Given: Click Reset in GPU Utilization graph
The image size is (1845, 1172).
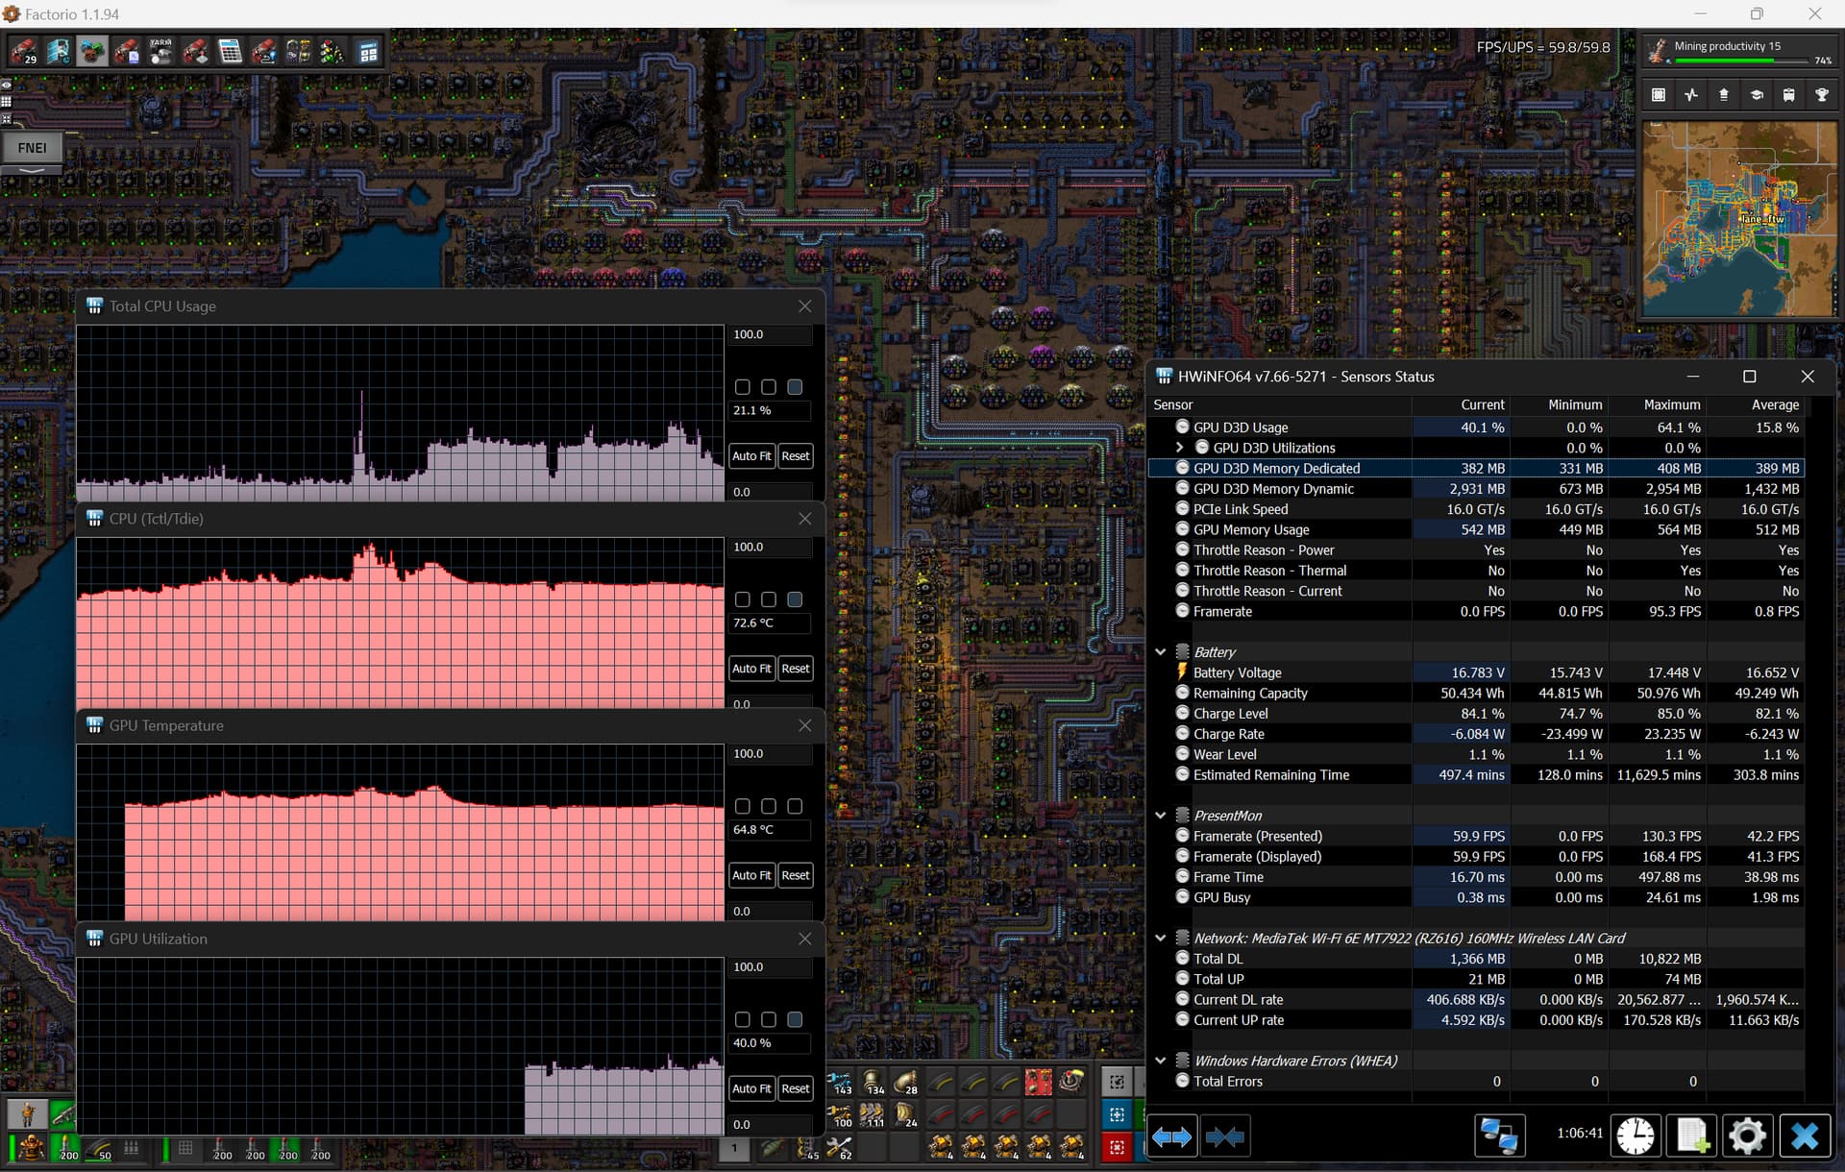Looking at the screenshot, I should coord(796,1088).
